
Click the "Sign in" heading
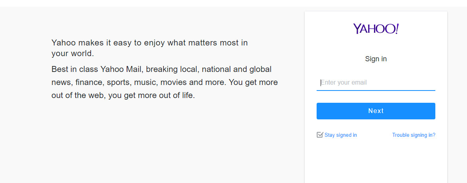[x=376, y=59]
